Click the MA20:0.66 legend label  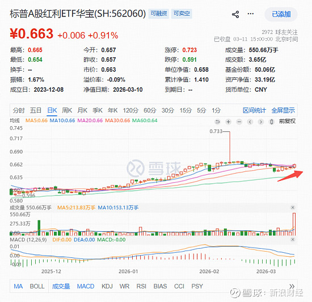[x=90, y=120]
